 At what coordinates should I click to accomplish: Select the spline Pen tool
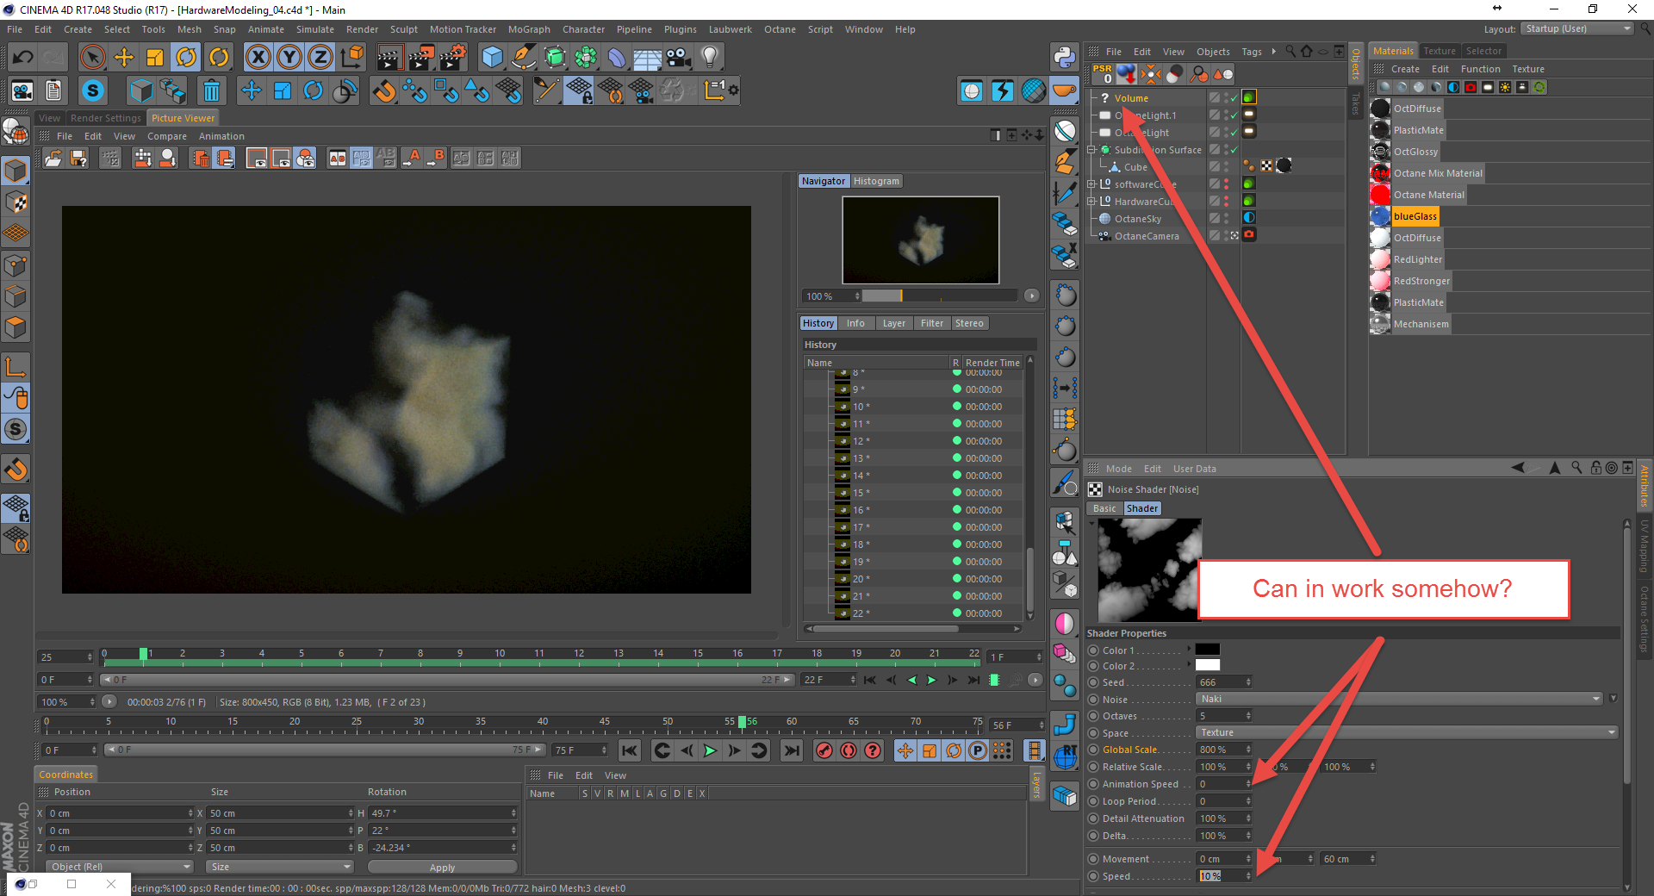click(523, 57)
